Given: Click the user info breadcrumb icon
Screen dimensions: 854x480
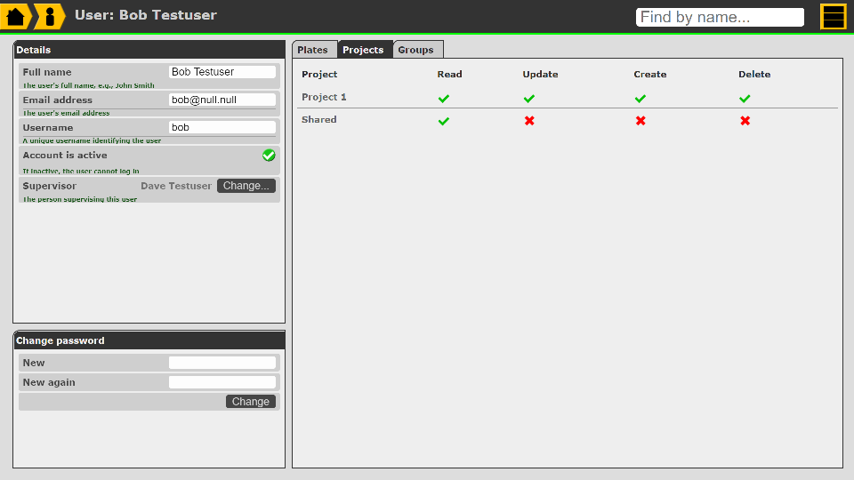Looking at the screenshot, I should click(x=49, y=16).
